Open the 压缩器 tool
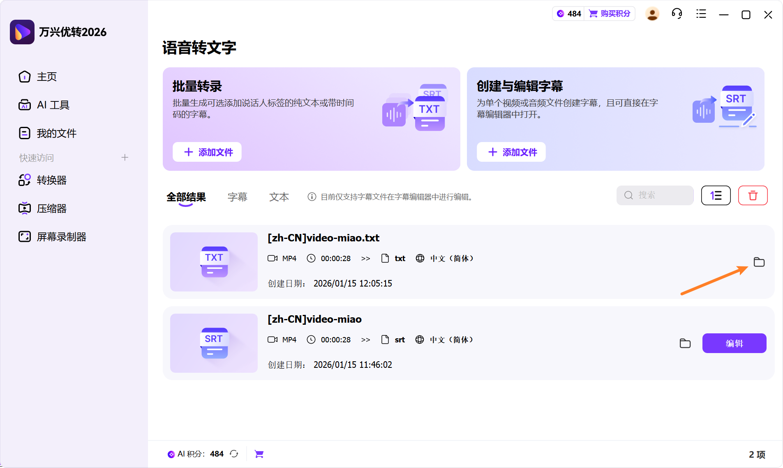The height and width of the screenshot is (468, 783). coord(51,208)
